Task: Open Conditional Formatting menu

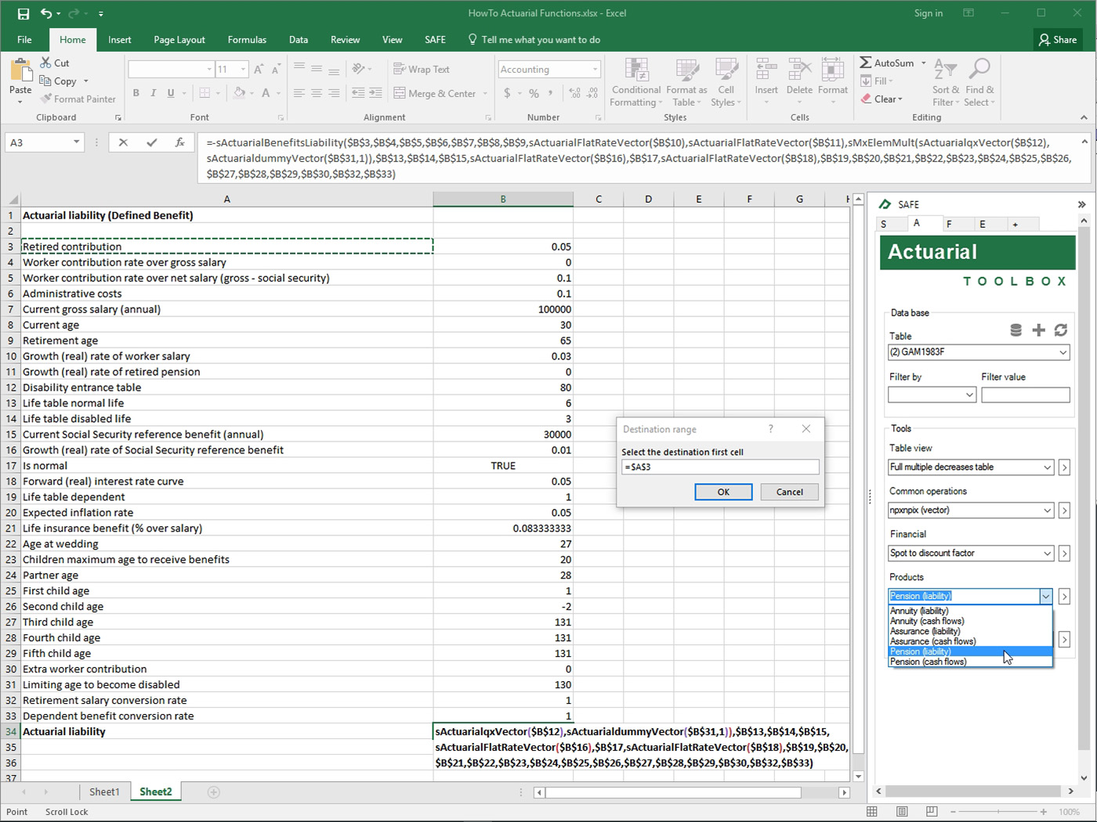Action: click(636, 82)
